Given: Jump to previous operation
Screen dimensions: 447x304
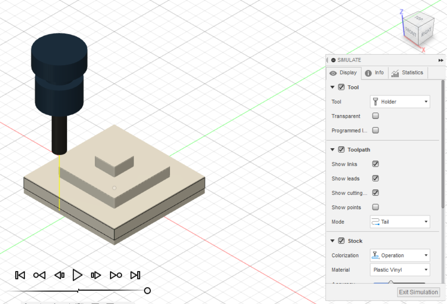Looking at the screenshot, I should tap(39, 275).
